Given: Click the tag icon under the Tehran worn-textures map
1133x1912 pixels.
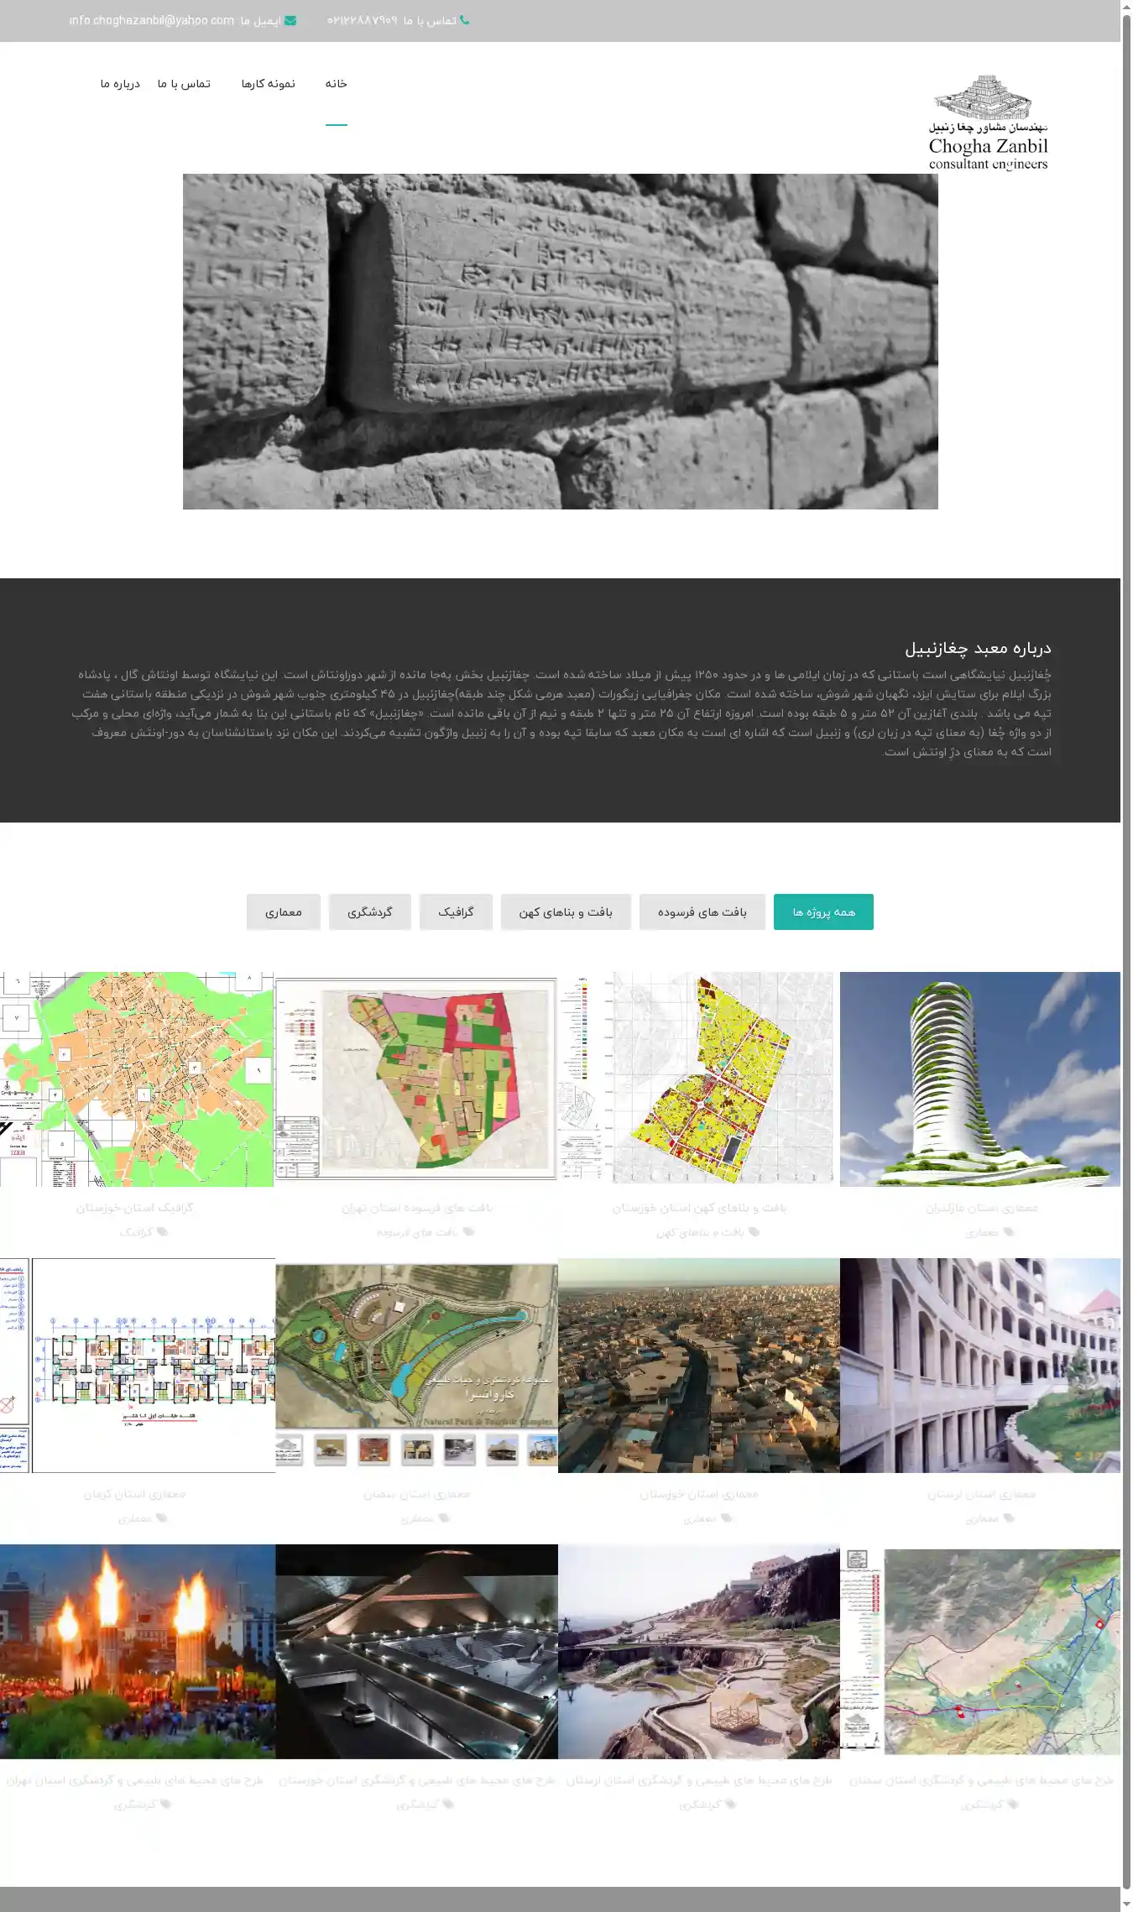Looking at the screenshot, I should 468,1232.
